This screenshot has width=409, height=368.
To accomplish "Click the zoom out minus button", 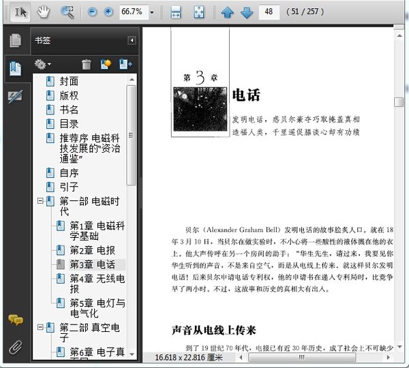I will 91,12.
